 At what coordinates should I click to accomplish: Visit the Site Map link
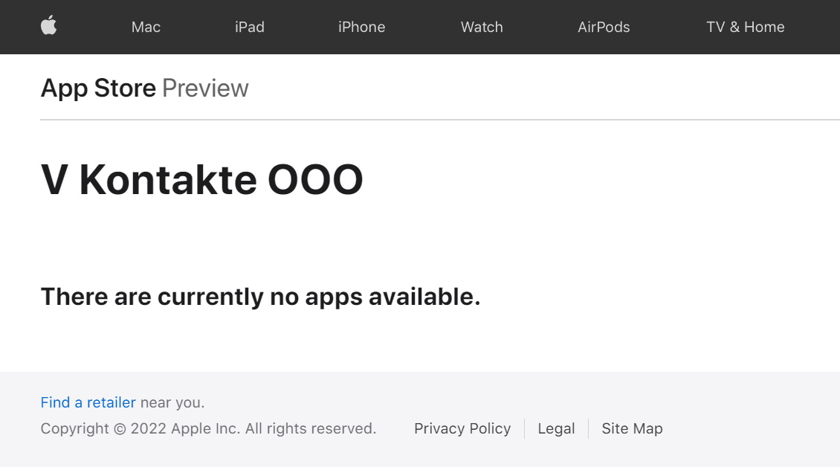pyautogui.click(x=632, y=428)
